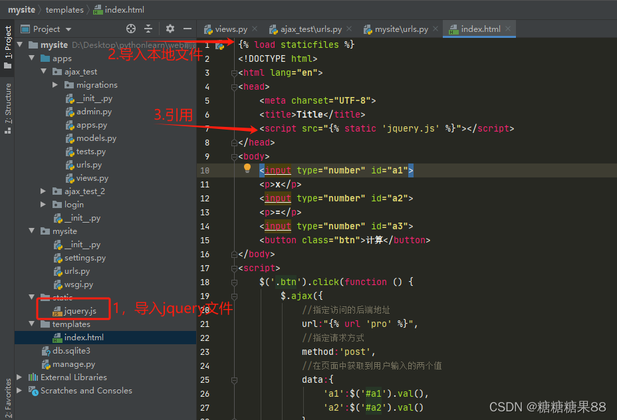Click templates breadcrumb in navigation bar
Viewport: 617px width, 420px height.
coord(64,9)
